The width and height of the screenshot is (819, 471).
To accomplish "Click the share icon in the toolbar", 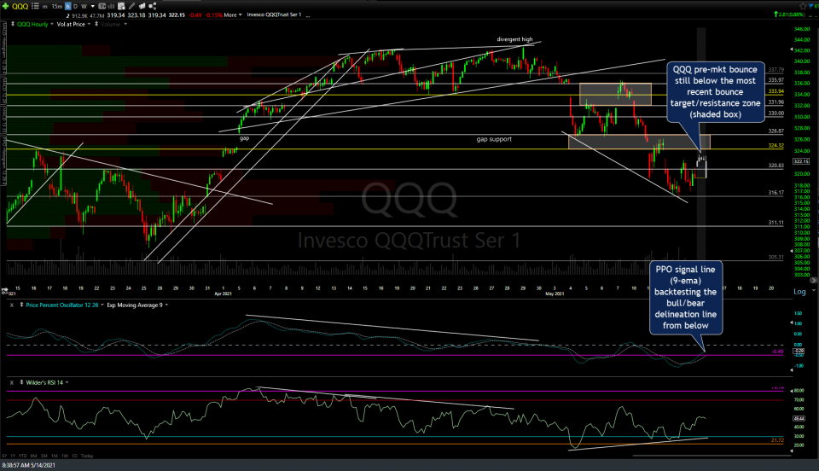I will [153, 6].
